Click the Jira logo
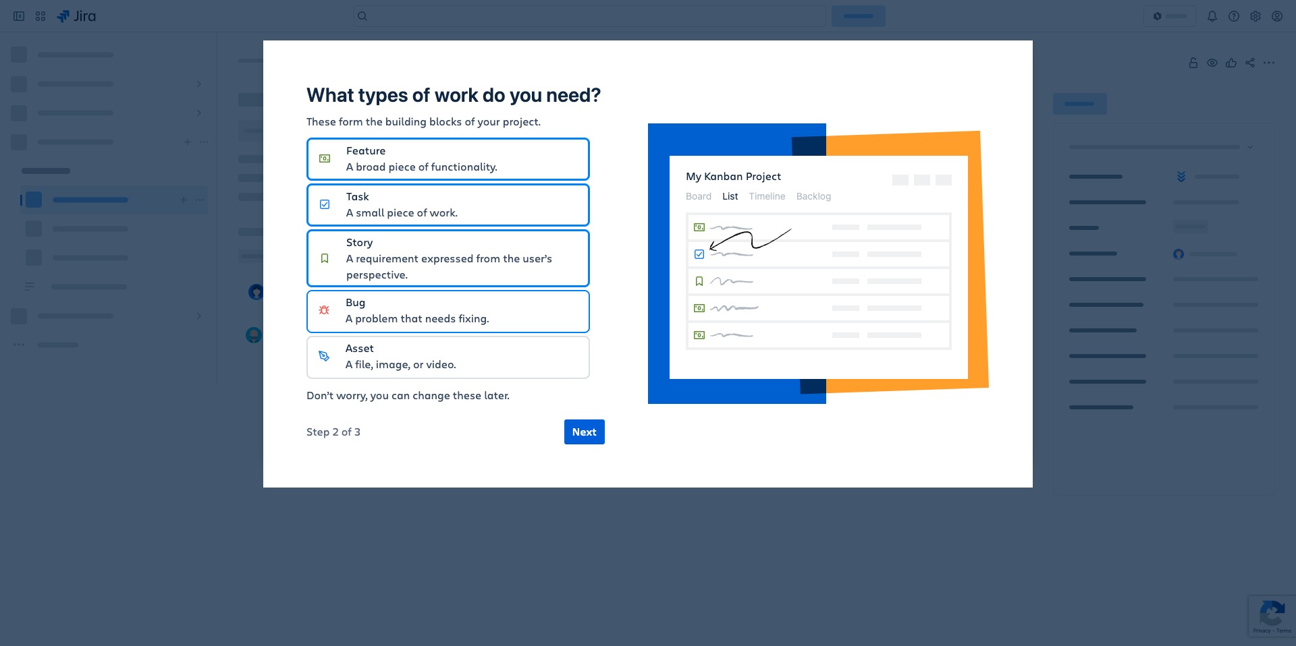Screen dimensions: 1296x646 (76, 16)
